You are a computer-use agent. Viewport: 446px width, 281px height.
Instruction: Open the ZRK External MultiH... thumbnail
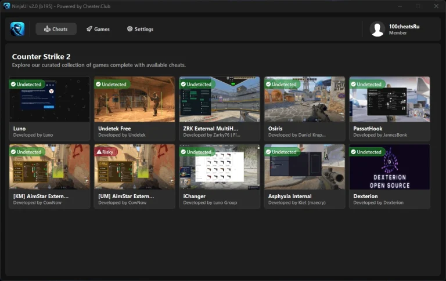tap(220, 99)
